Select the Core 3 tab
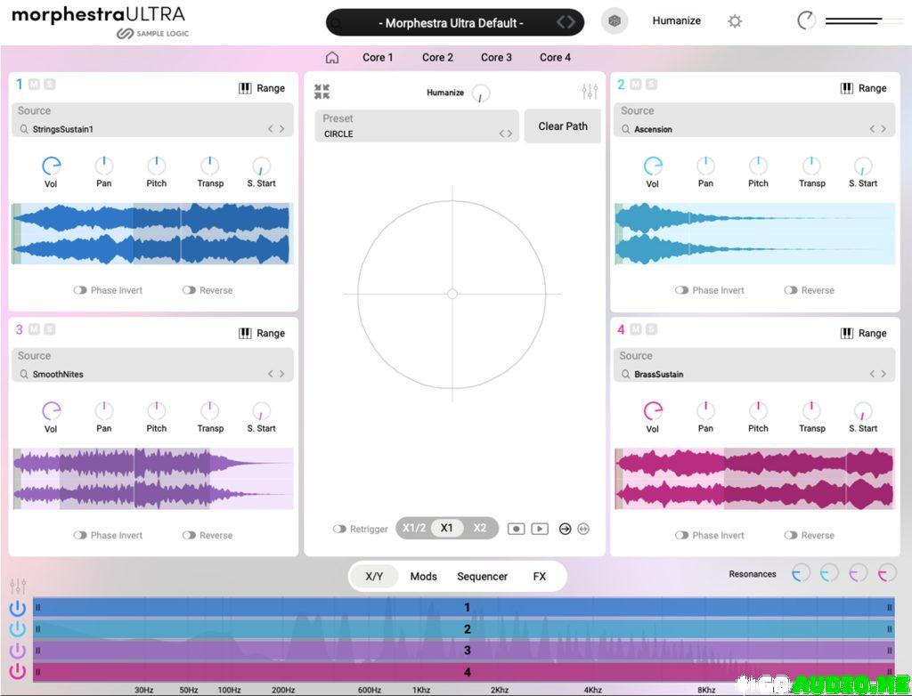 tap(496, 57)
